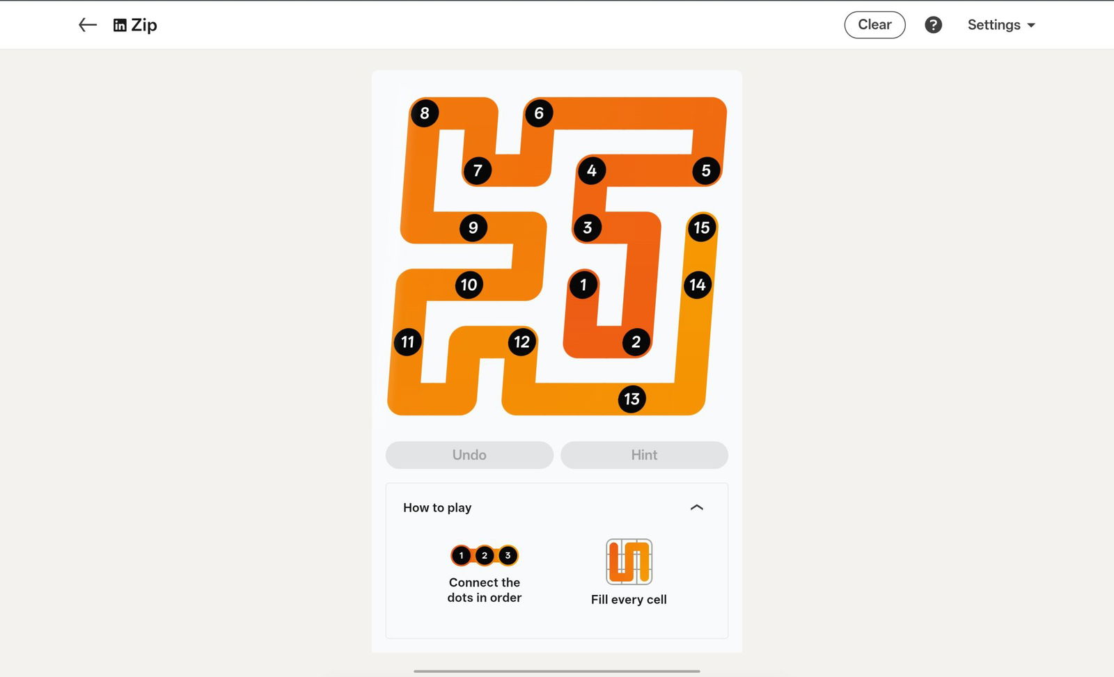This screenshot has width=1114, height=677.
Task: Click the dot numbered 13
Action: (631, 399)
